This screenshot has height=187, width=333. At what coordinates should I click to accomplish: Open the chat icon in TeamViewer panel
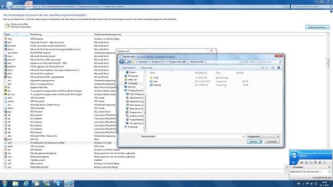pyautogui.click(x=315, y=162)
